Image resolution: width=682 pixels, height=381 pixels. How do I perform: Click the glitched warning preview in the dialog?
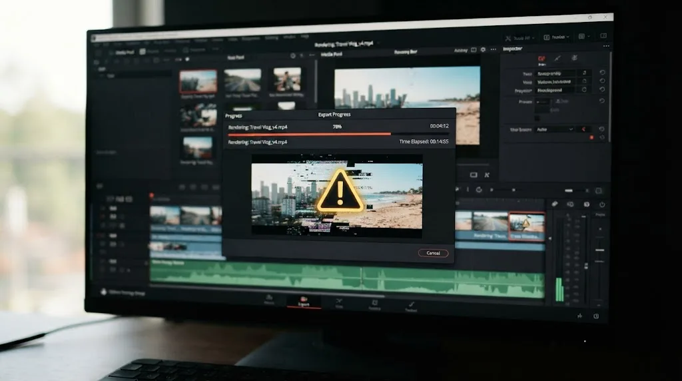pyautogui.click(x=337, y=196)
